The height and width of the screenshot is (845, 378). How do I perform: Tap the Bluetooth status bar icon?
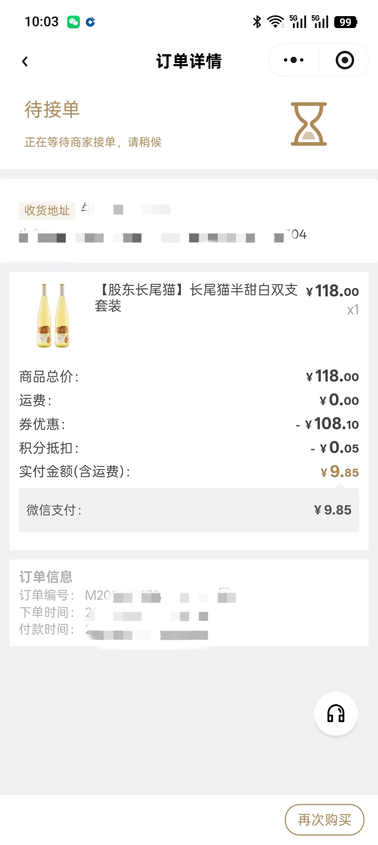pos(257,22)
